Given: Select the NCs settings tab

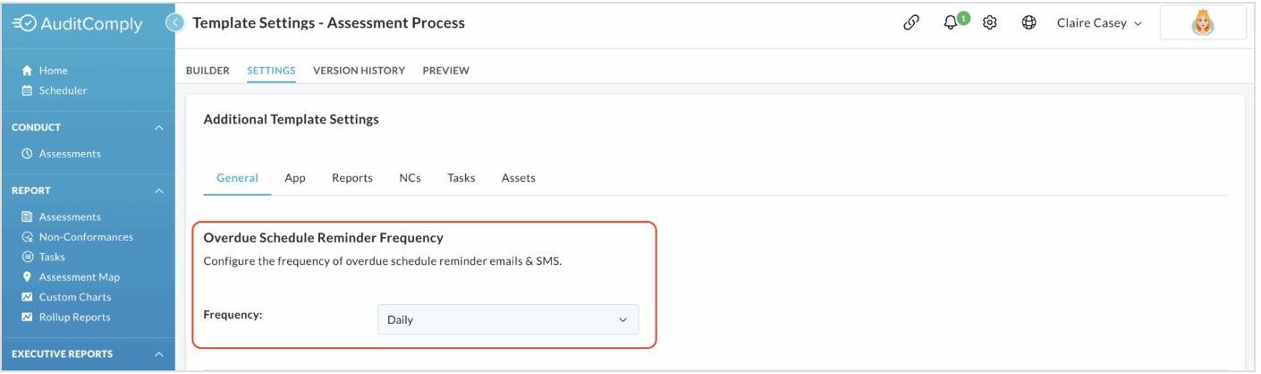Looking at the screenshot, I should (x=410, y=178).
